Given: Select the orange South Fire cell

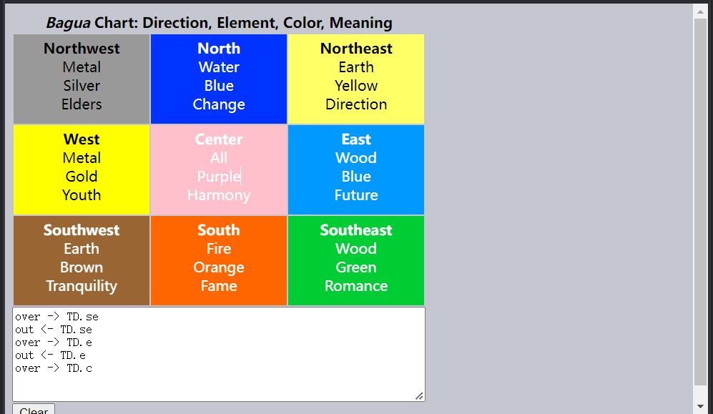Looking at the screenshot, I should (x=219, y=260).
